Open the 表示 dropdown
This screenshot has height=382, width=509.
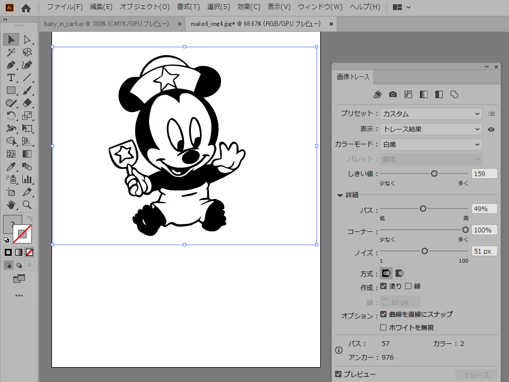[x=431, y=129]
